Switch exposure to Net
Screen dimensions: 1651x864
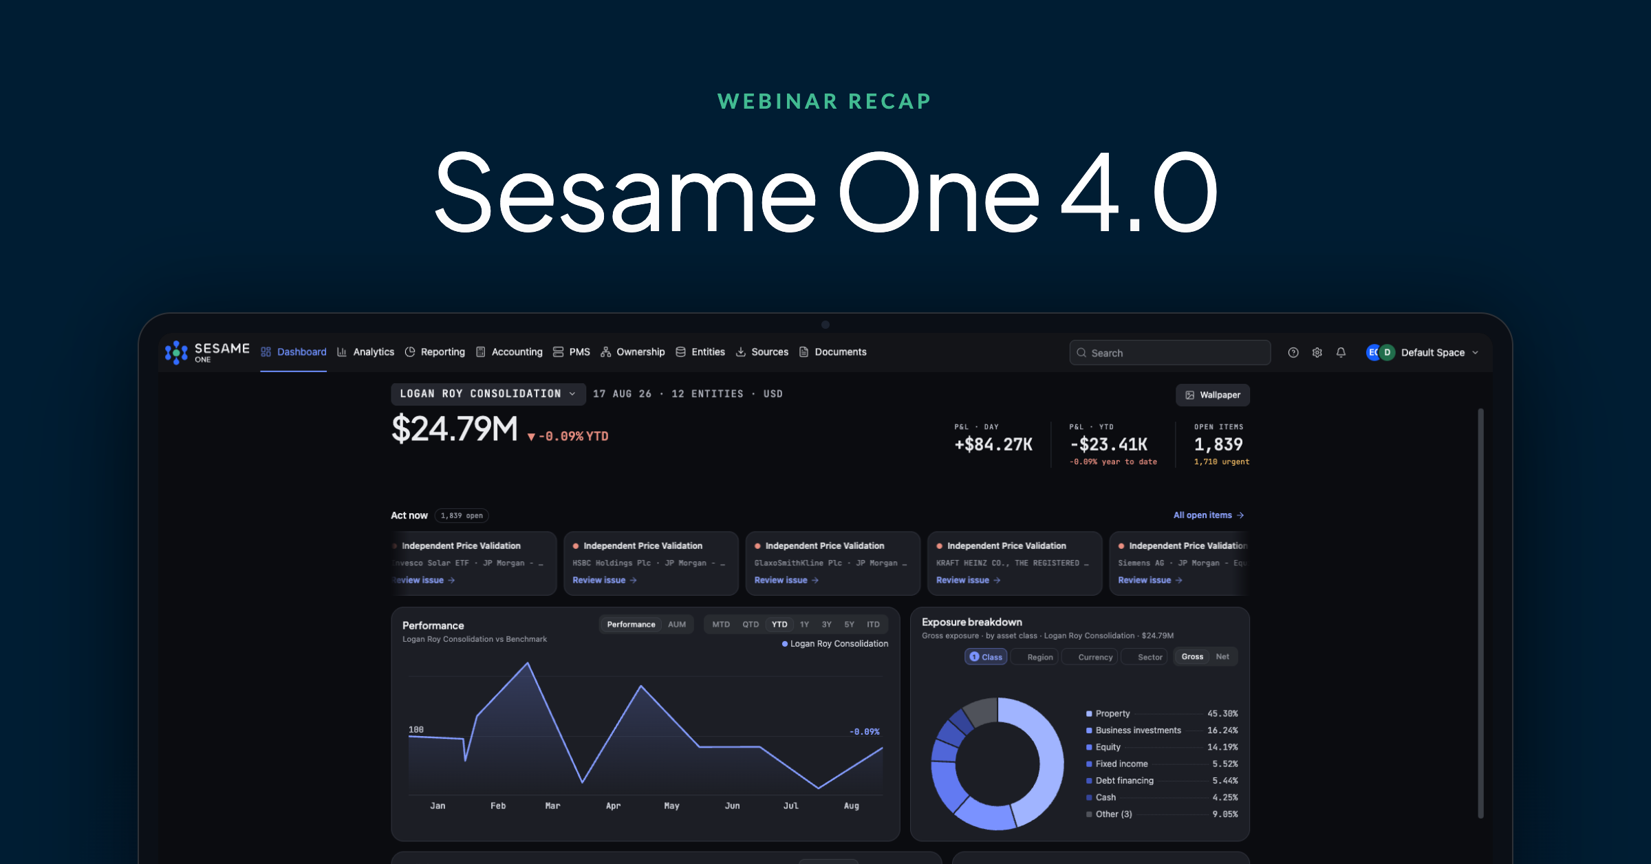(x=1222, y=657)
